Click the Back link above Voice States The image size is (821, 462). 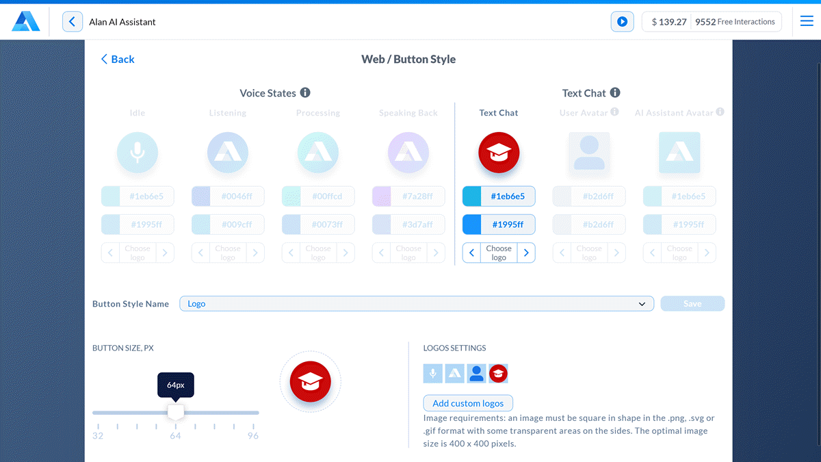click(117, 60)
